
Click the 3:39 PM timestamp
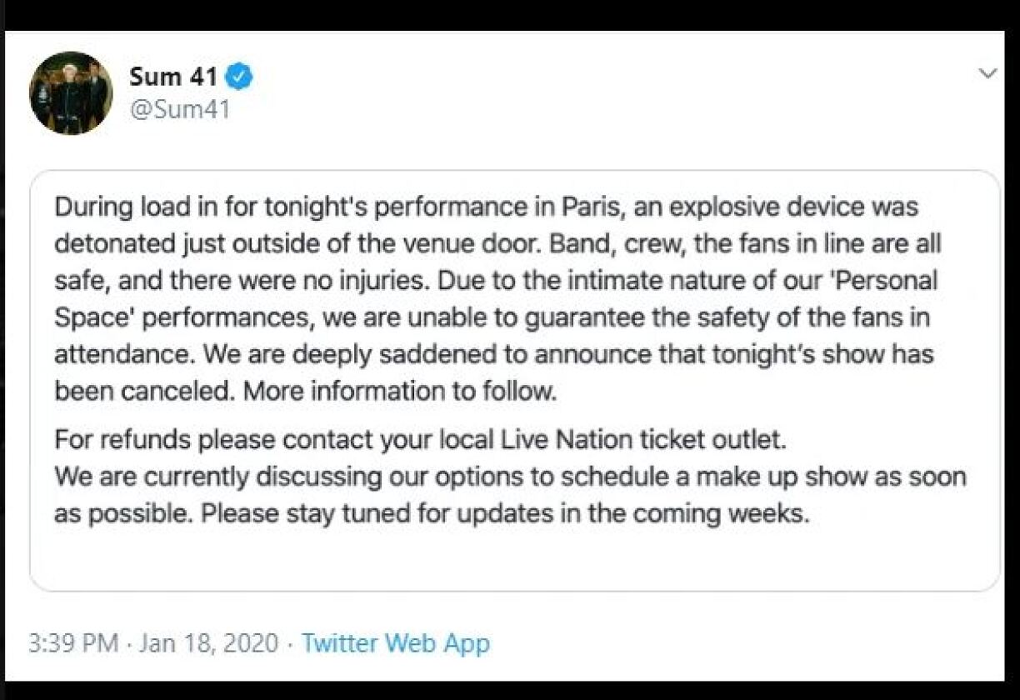point(75,643)
